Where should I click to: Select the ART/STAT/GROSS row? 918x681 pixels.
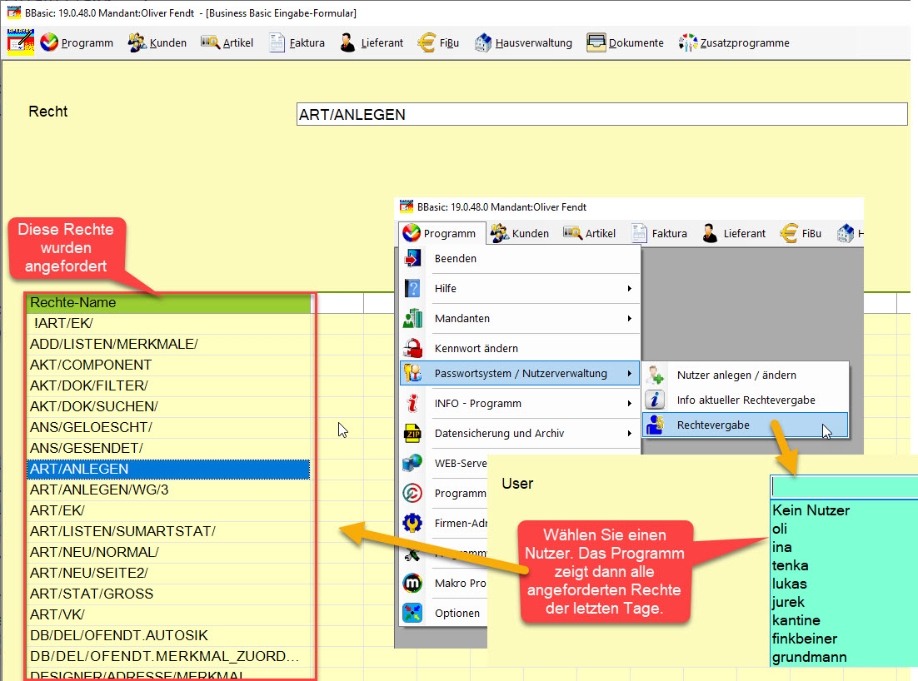pyautogui.click(x=168, y=594)
